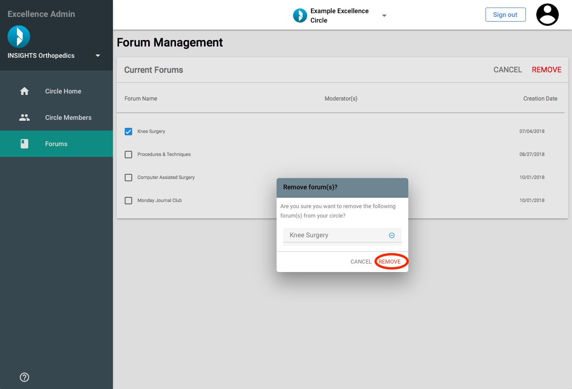The height and width of the screenshot is (389, 572).
Task: Click the 10/01/2018 date for Computer Assisted Surgery
Action: pos(532,178)
